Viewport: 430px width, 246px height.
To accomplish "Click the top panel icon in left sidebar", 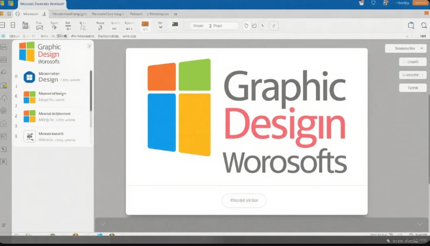I will pos(4,48).
